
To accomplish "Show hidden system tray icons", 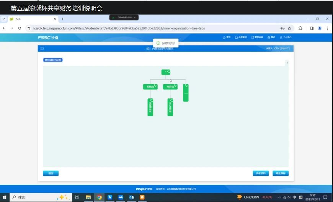I will 279,197.
